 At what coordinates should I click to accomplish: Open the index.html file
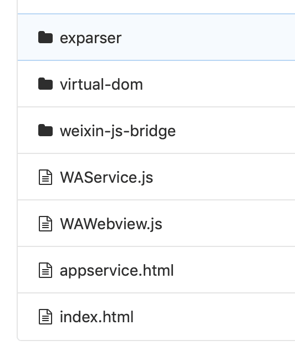point(96,317)
